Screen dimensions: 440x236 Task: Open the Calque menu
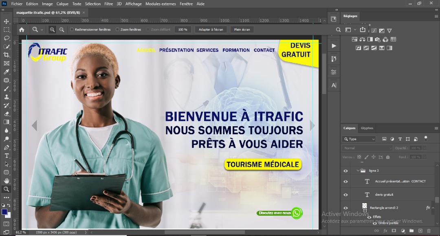coord(62,4)
